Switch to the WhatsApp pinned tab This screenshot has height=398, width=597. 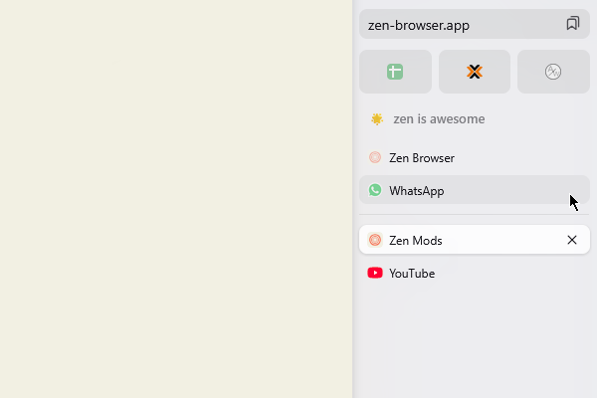[475, 190]
